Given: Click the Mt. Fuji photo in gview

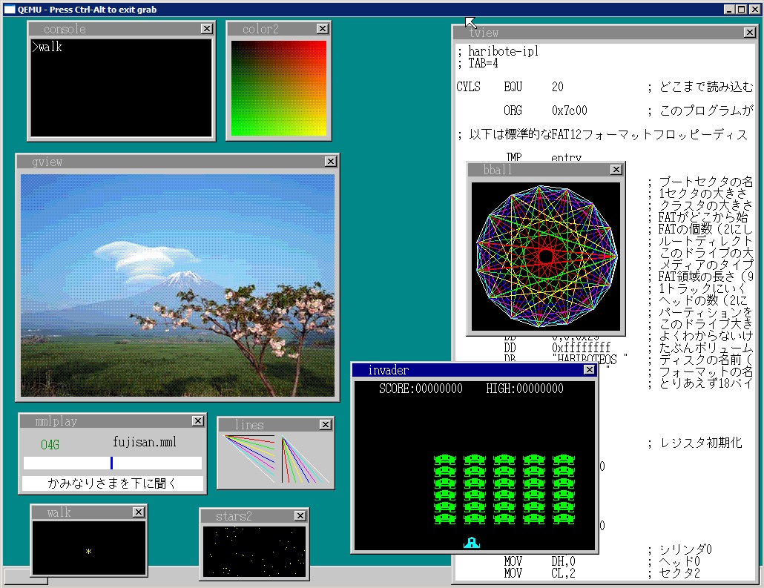Looking at the screenshot, I should click(x=178, y=285).
